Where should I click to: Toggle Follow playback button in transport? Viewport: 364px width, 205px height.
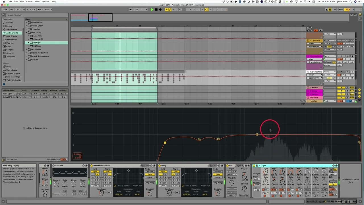pyautogui.click(x=131, y=9)
